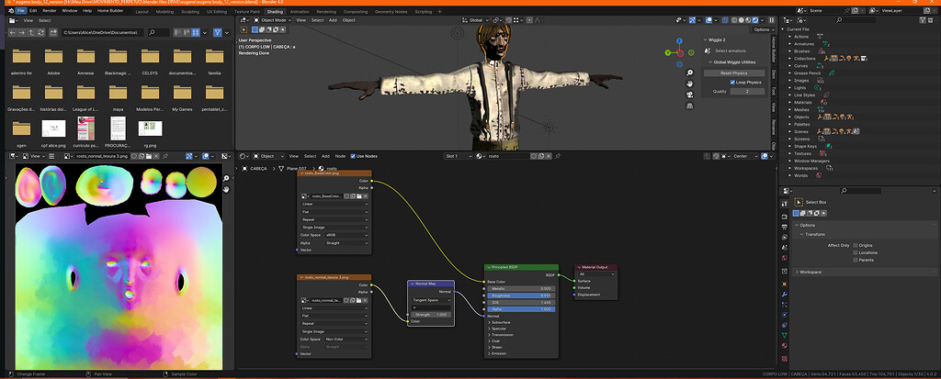This screenshot has width=941, height=379.
Task: Expand the Materials entry in outliner
Action: (790, 103)
